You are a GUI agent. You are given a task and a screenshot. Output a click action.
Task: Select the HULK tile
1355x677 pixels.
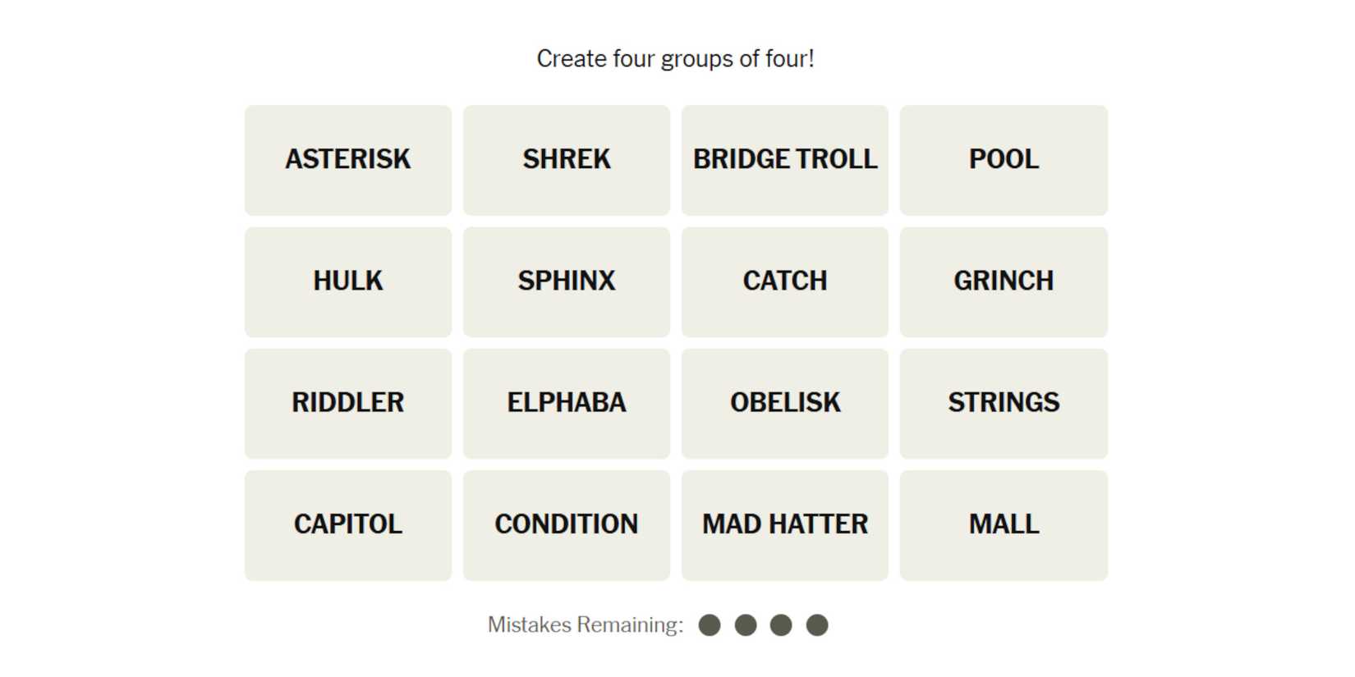(347, 281)
